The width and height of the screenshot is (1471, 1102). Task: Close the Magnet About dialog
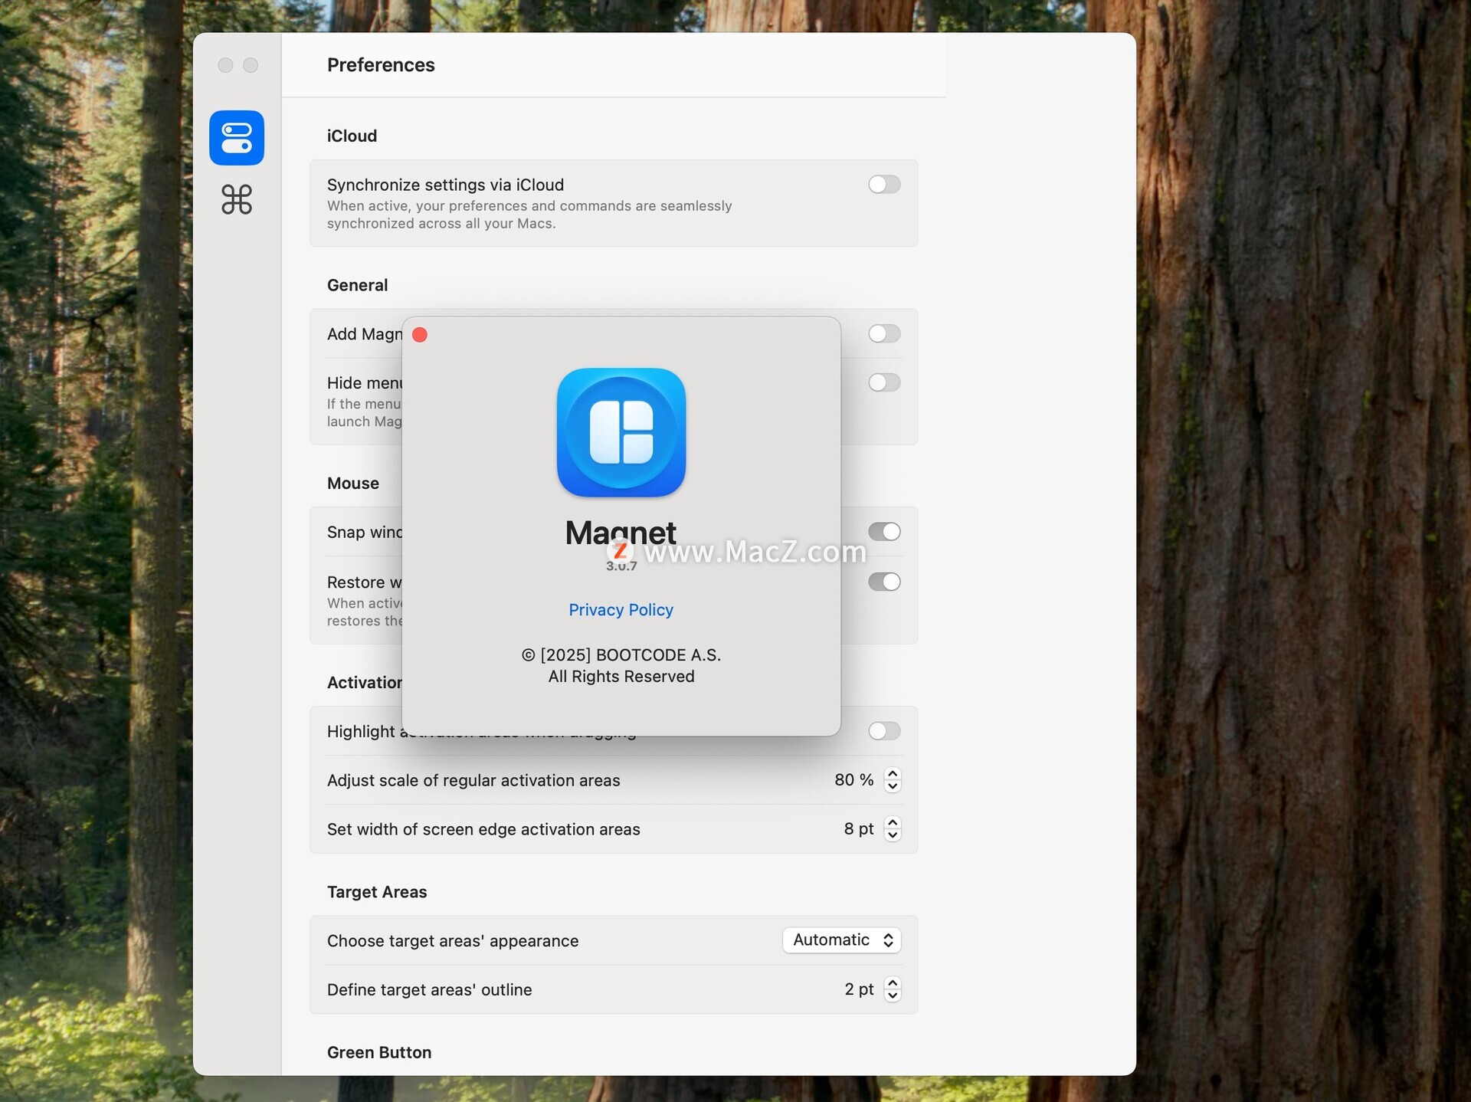pyautogui.click(x=420, y=335)
